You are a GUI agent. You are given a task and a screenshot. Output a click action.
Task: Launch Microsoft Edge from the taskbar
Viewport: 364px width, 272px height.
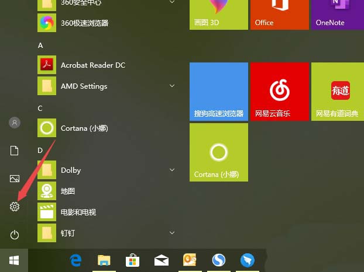[75, 260]
